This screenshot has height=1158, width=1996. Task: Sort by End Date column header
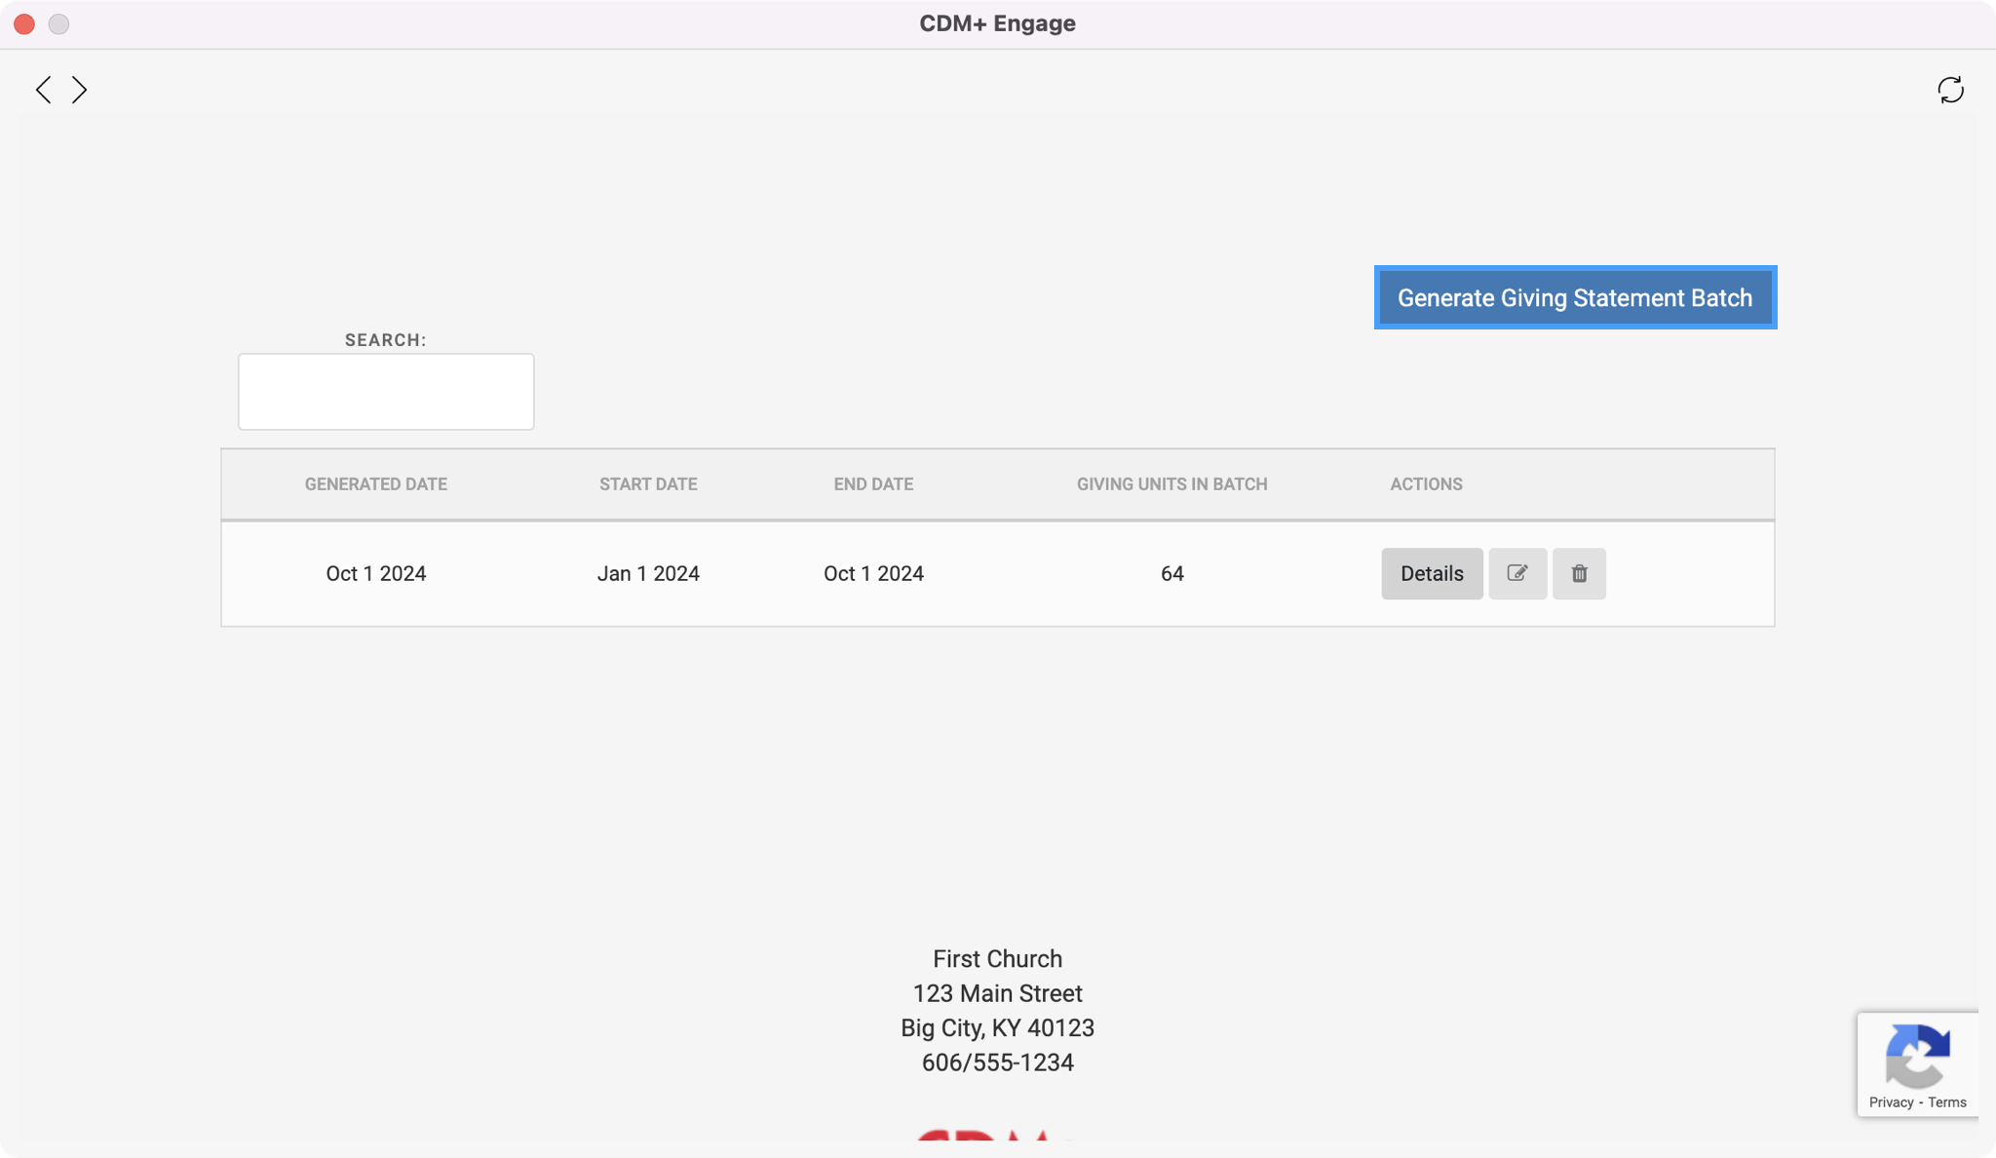point(872,483)
